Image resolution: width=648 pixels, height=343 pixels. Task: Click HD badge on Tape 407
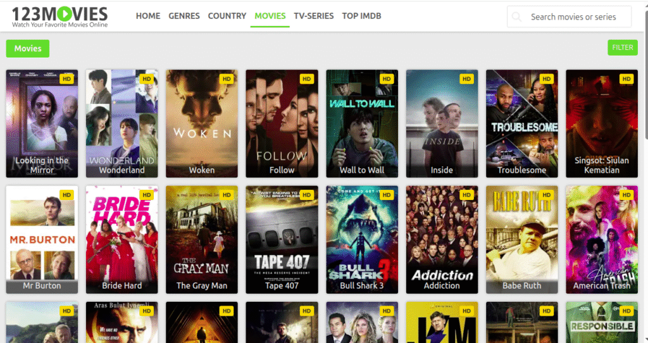pyautogui.click(x=307, y=195)
